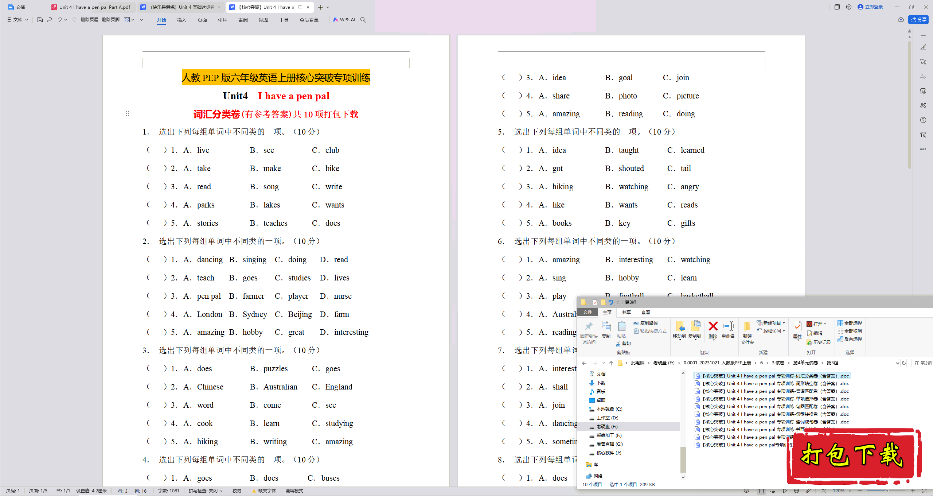Click the Copy icon in Explorer clipboard group
Image resolution: width=933 pixels, height=496 pixels.
click(606, 330)
